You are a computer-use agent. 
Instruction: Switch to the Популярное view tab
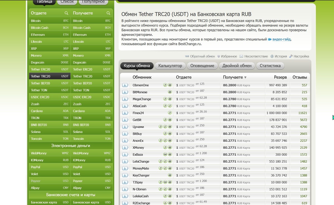94,2
